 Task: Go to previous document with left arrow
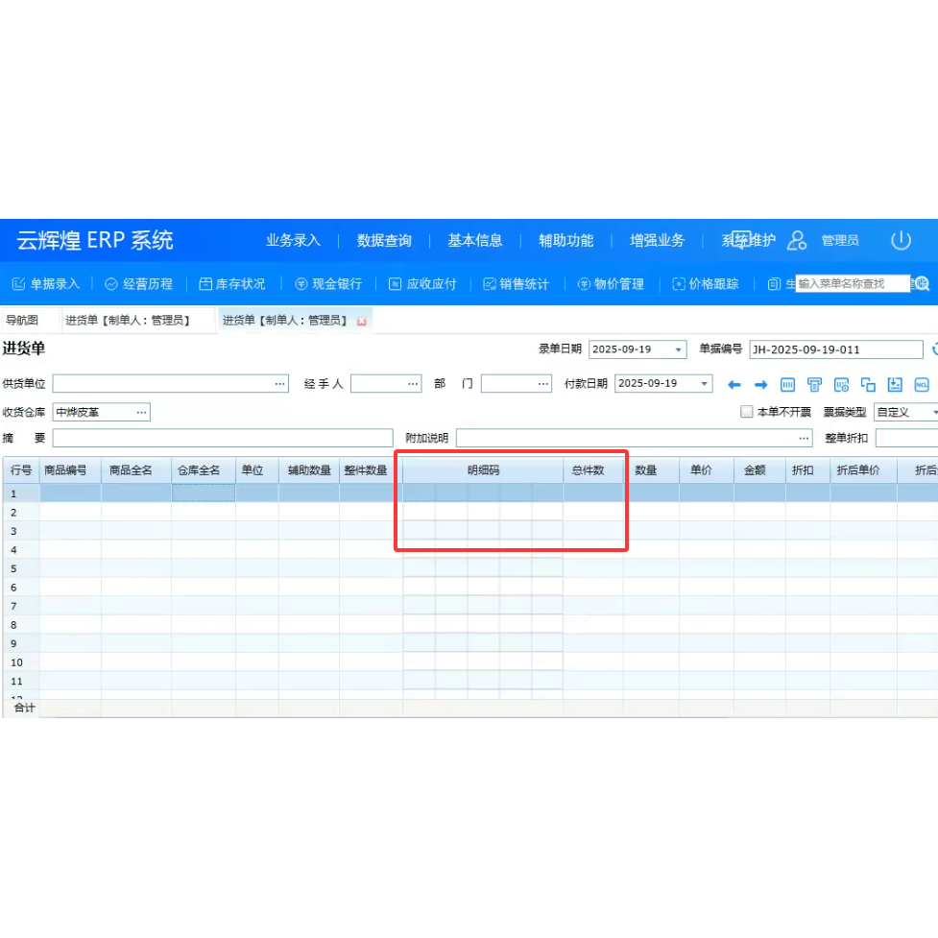point(734,385)
